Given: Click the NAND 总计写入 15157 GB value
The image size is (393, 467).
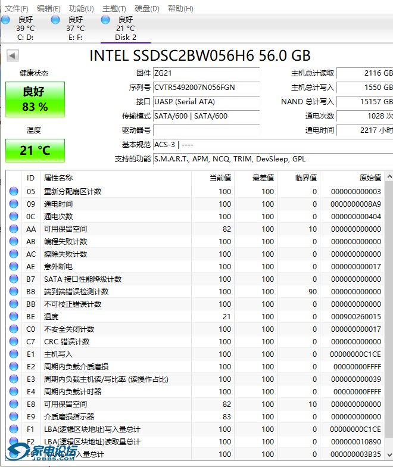Looking at the screenshot, I should [x=364, y=102].
